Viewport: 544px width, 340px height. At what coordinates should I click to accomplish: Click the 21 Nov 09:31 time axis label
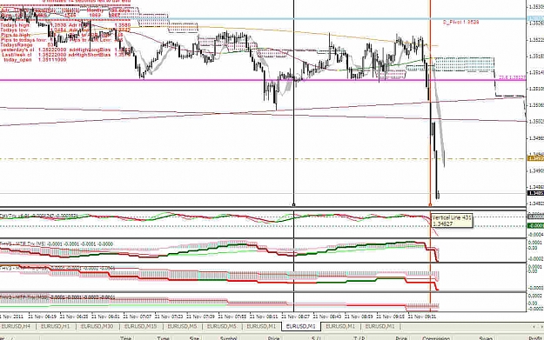[422, 317]
